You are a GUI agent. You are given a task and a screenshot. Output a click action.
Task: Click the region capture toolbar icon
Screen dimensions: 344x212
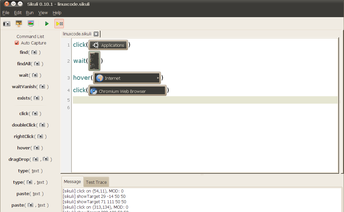(31, 24)
